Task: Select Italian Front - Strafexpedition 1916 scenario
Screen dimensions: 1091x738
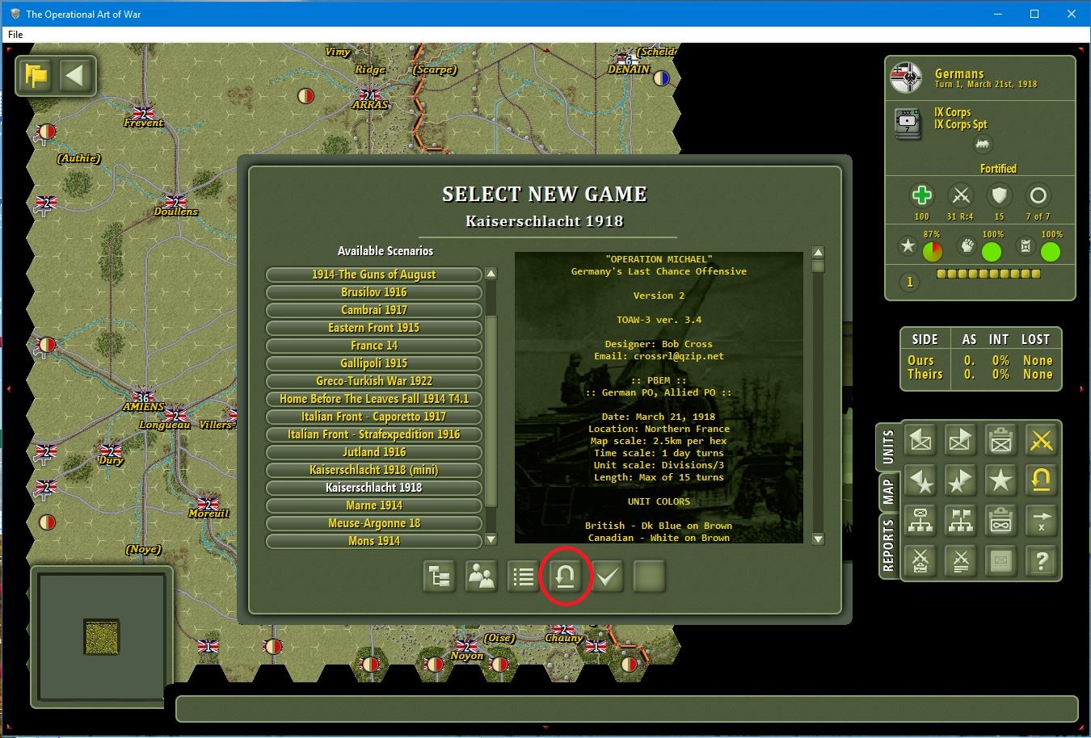Action: 373,434
